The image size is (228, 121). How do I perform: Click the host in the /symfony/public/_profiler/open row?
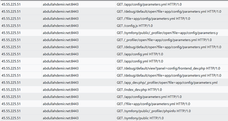click(x=61, y=33)
